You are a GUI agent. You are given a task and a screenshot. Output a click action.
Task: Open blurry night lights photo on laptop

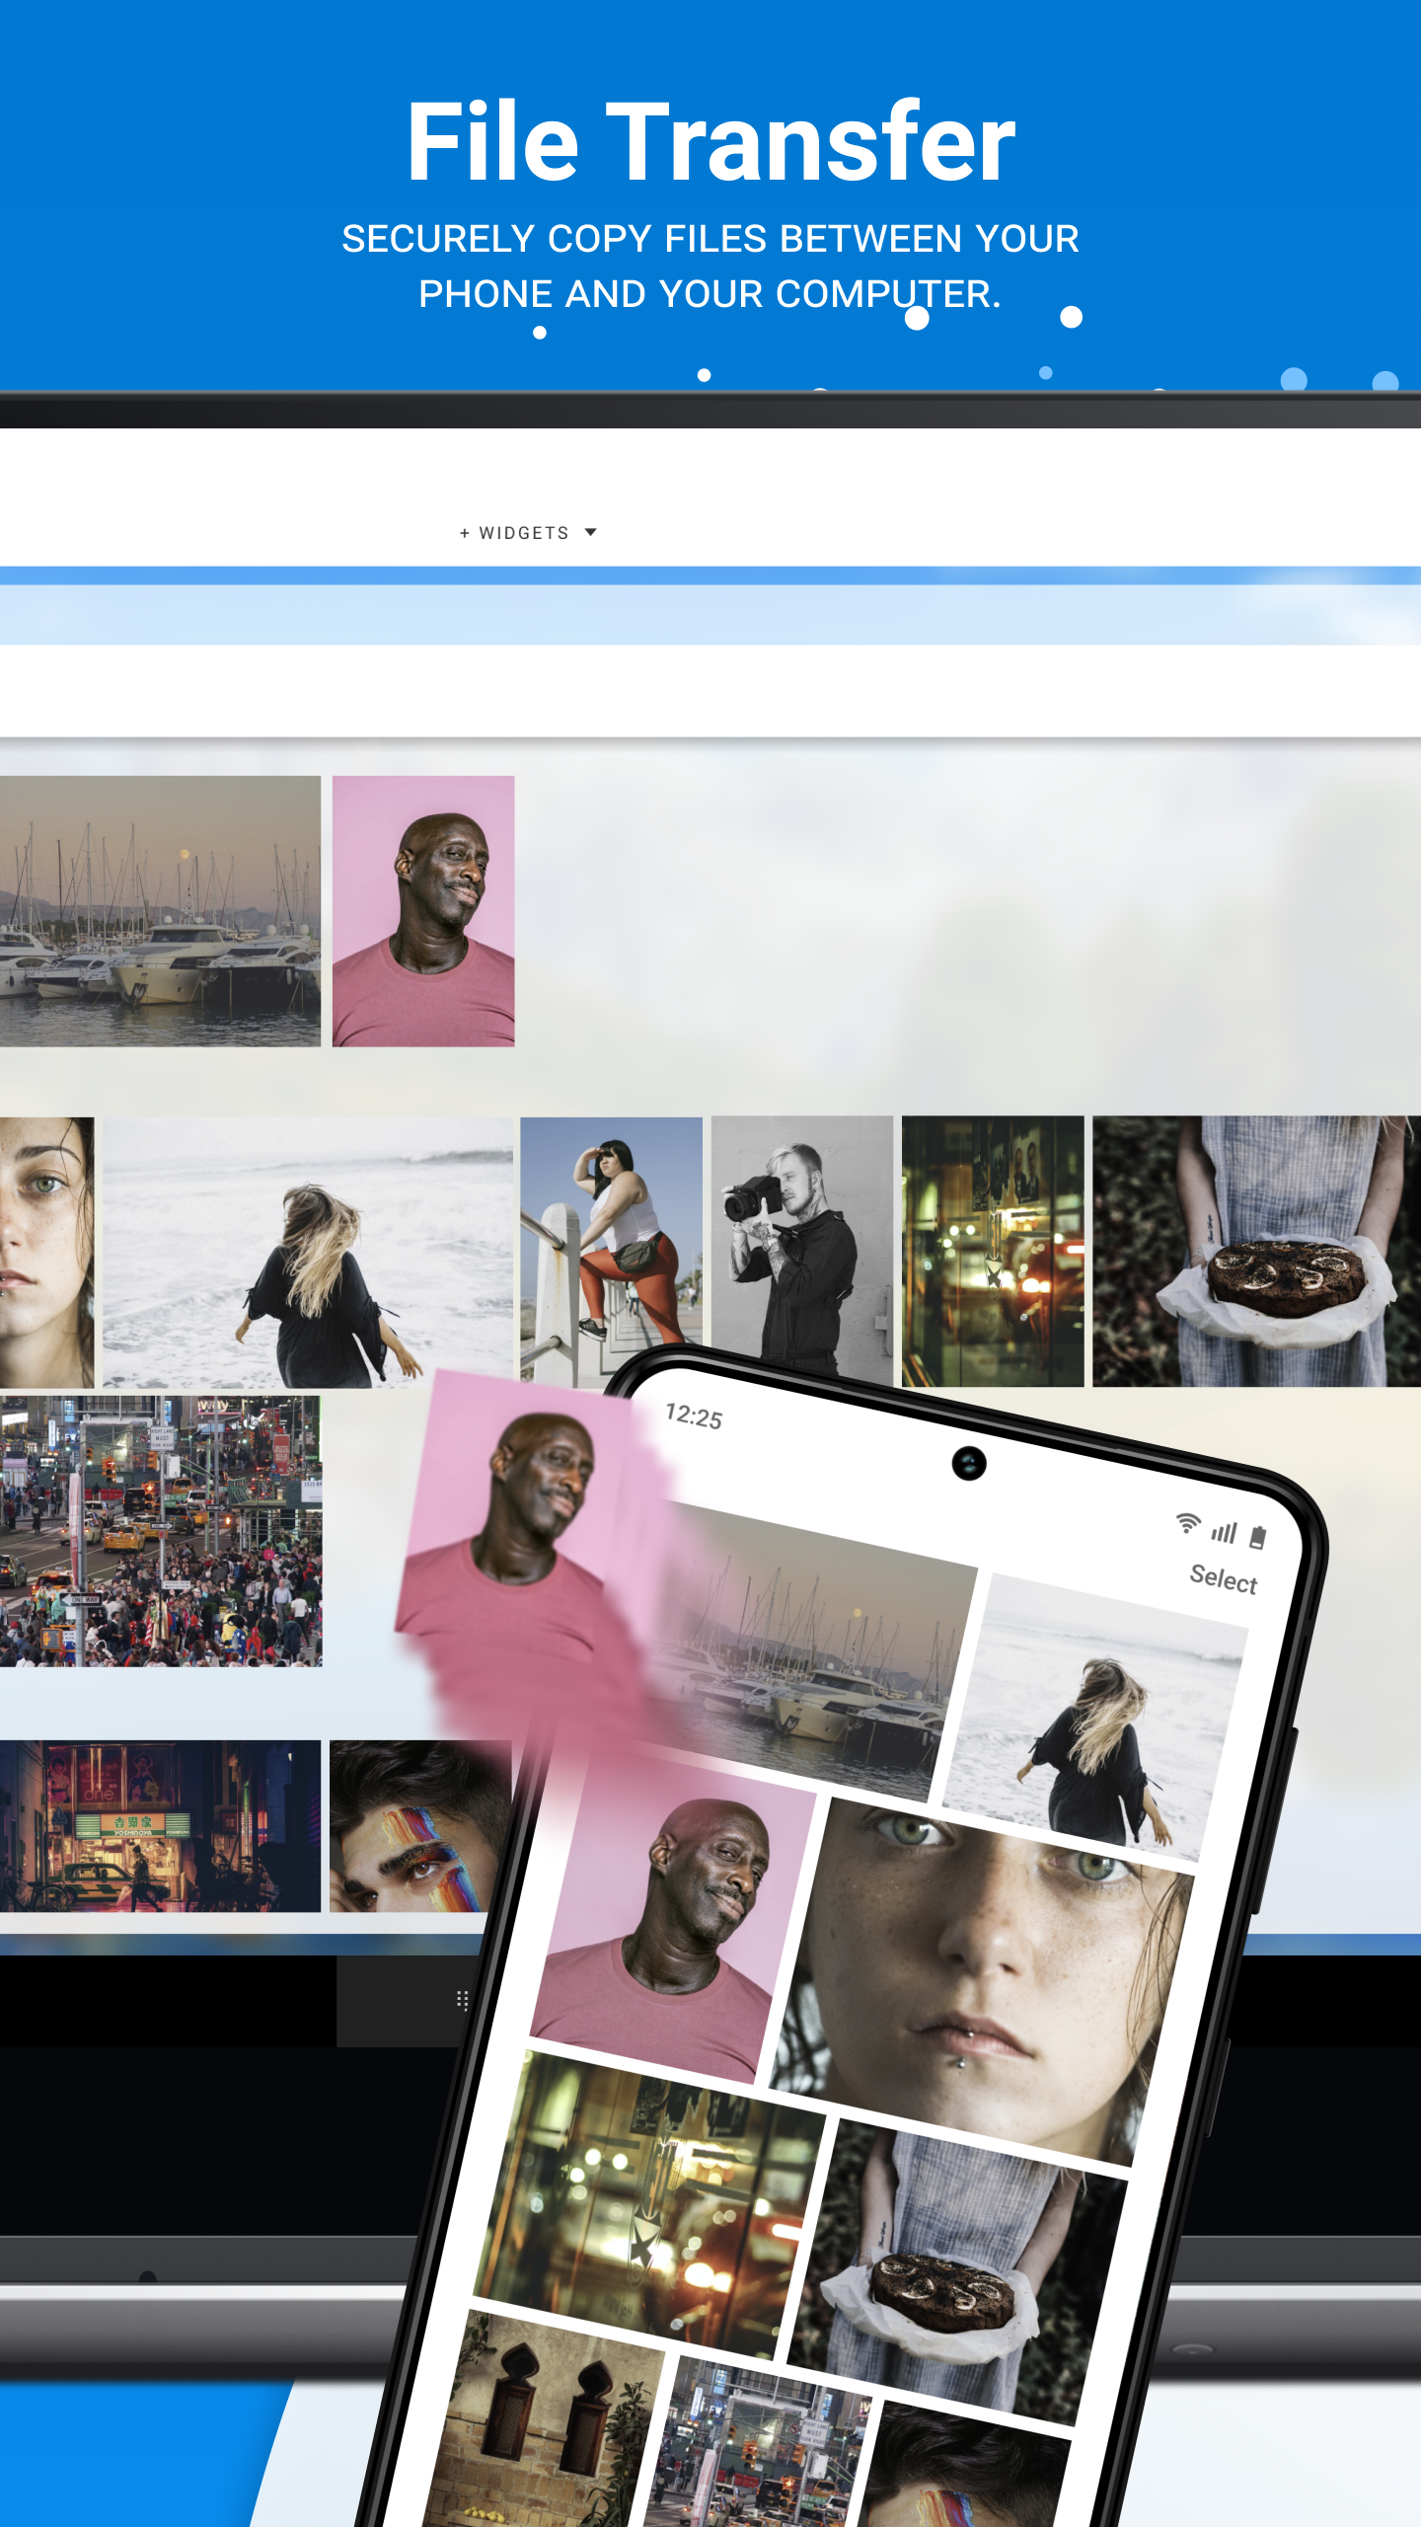tap(993, 1252)
